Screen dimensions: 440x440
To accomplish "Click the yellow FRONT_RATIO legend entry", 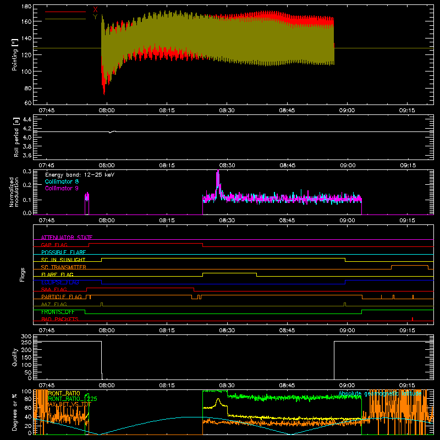I will coord(64,393).
